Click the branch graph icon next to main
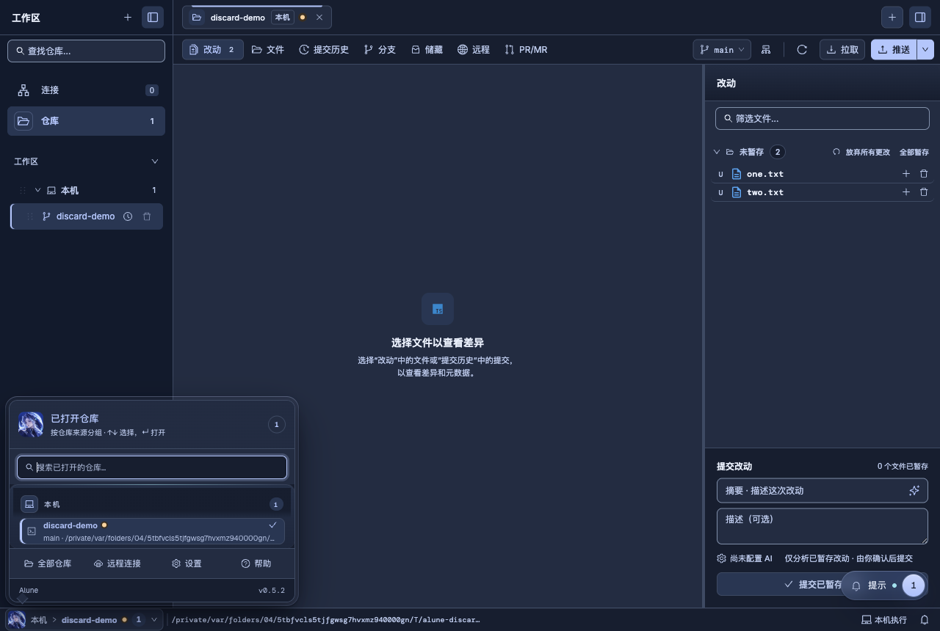 (x=766, y=49)
